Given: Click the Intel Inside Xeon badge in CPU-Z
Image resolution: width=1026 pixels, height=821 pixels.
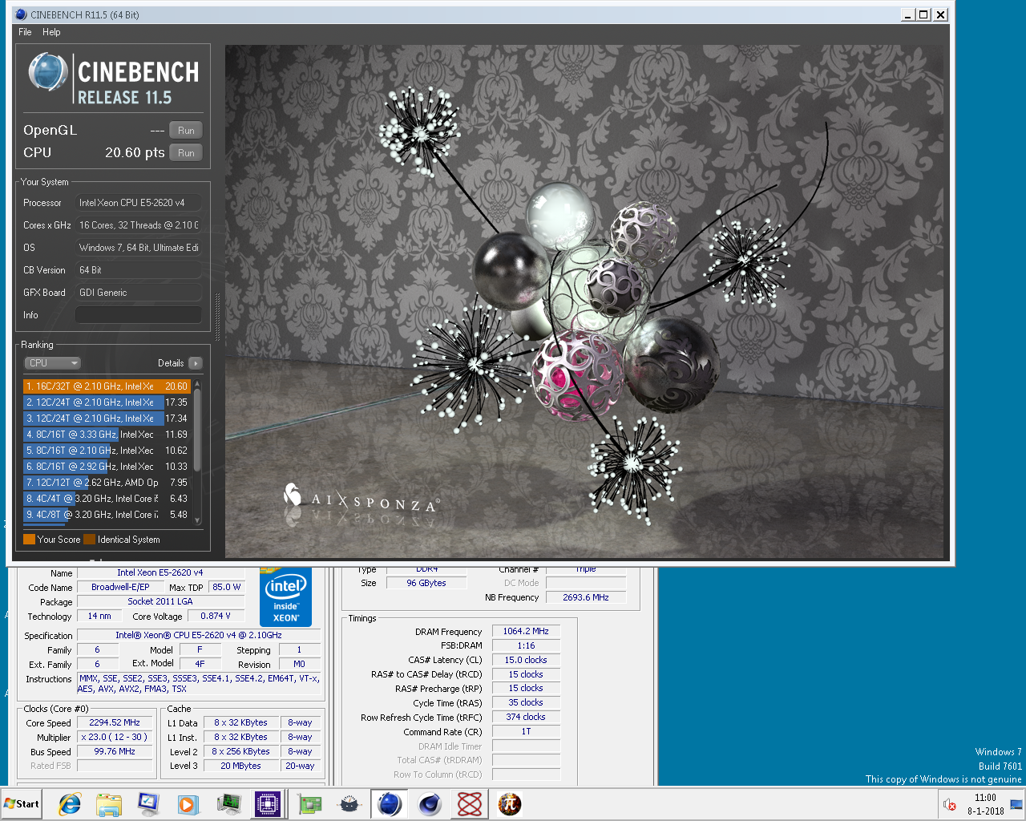Looking at the screenshot, I should click(x=285, y=597).
